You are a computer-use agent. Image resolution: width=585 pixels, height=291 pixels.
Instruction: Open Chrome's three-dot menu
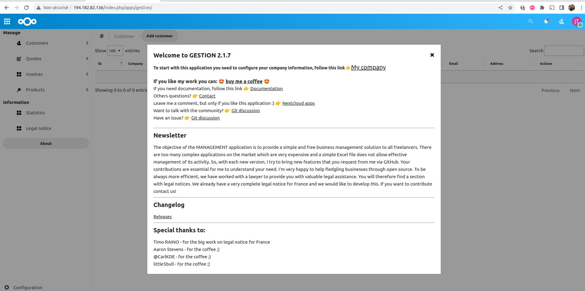coord(581,8)
